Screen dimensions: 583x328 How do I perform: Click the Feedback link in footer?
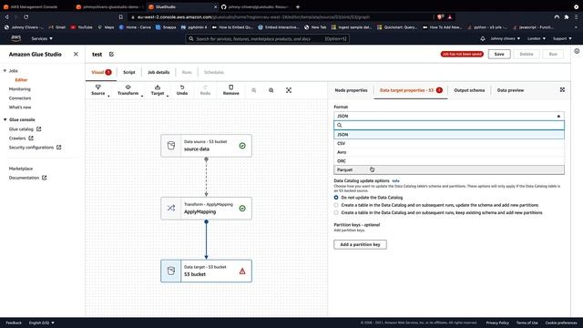(14, 323)
